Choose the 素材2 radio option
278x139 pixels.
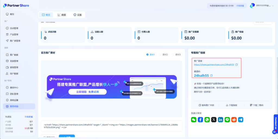click(160, 55)
